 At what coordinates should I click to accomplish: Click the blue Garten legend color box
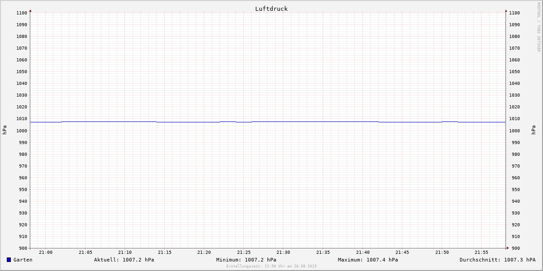coord(9,260)
